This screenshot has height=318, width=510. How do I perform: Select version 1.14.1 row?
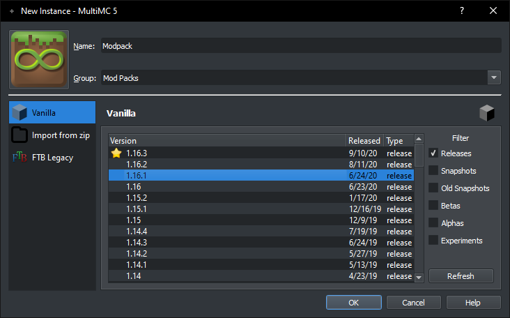tap(261, 264)
